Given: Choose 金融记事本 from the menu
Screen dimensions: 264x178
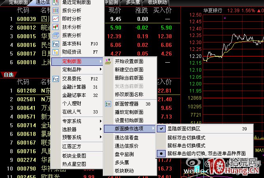Looking at the screenshot, I should [74, 95].
